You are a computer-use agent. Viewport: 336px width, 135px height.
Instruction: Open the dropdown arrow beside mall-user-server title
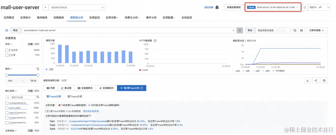[45, 7]
